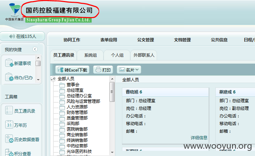Click the globe icon beside 全部人员
Image resolution: width=255 pixels, height=156 pixels.
tap(53, 79)
